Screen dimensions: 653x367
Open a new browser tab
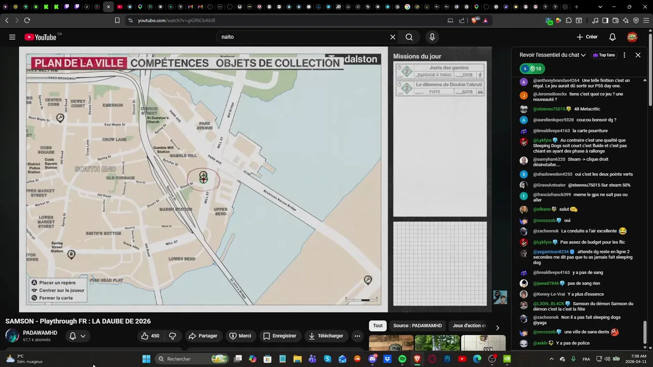pos(576,7)
